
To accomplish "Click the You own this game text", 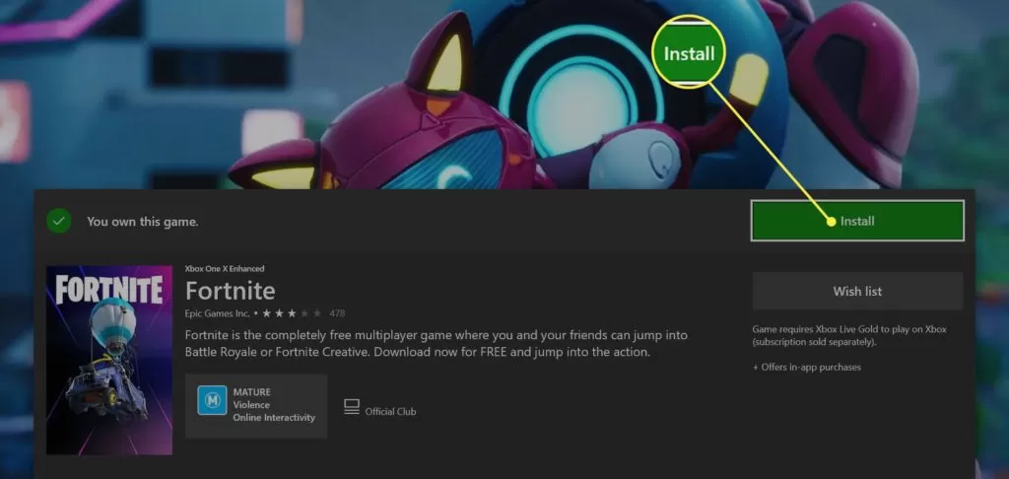I will coord(143,222).
